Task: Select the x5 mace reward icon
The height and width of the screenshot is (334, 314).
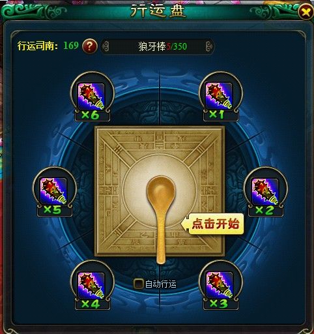Action: [53, 191]
